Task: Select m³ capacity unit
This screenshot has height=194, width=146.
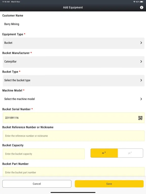Action: click(x=104, y=153)
